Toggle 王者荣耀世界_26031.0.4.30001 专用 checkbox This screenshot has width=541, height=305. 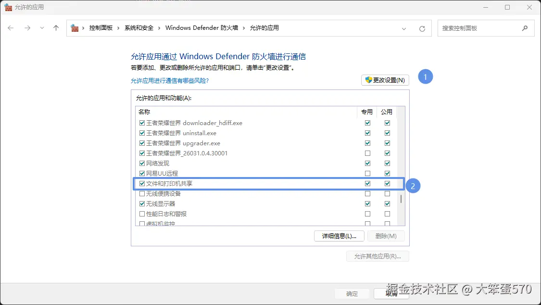click(x=367, y=153)
